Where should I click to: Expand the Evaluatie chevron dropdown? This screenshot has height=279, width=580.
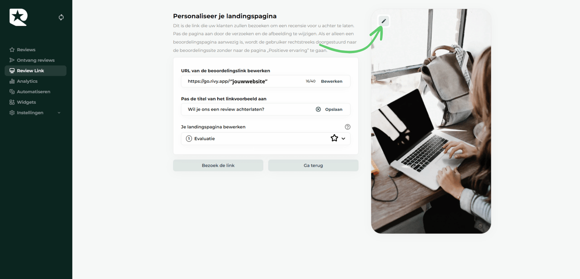(343, 139)
